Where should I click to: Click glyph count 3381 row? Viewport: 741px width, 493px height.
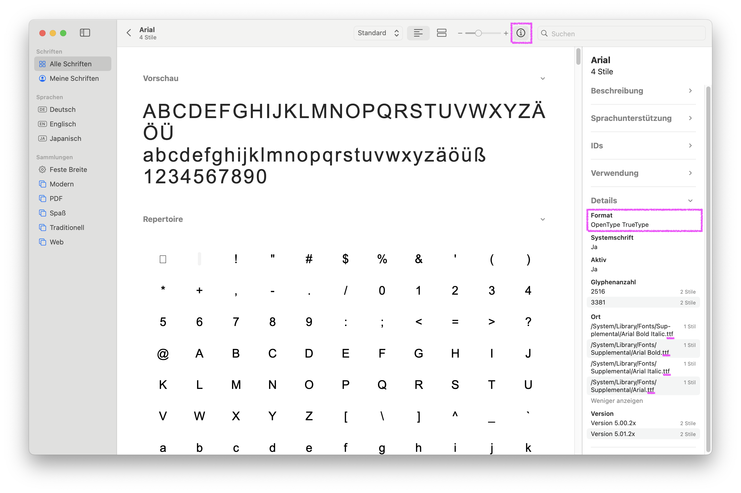click(x=643, y=302)
